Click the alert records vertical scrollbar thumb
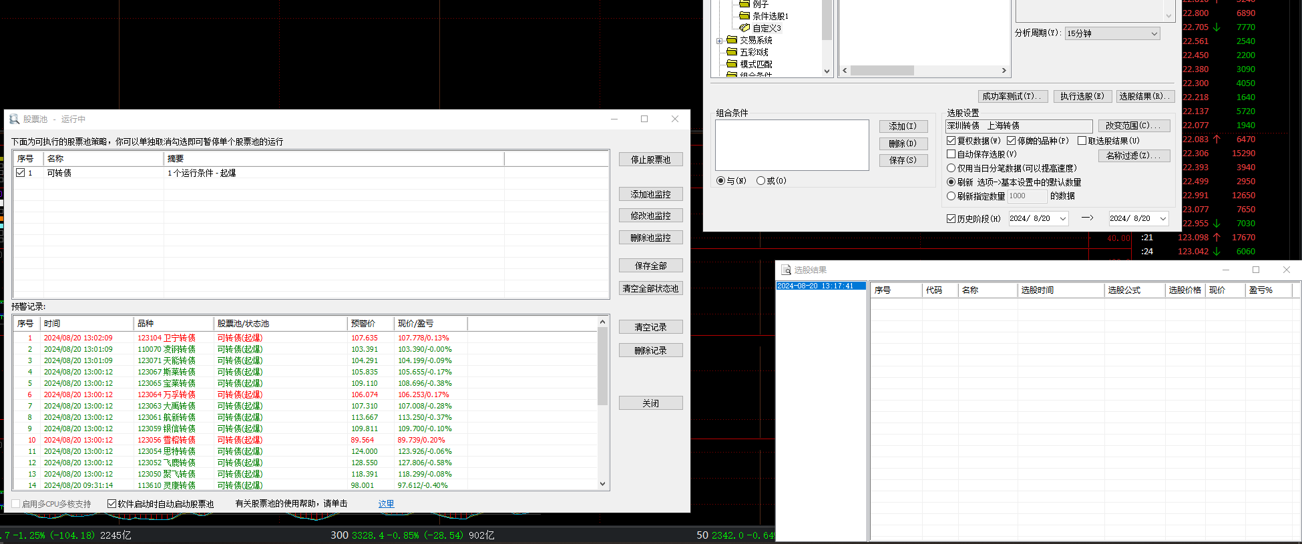The height and width of the screenshot is (544, 1302). coord(602,366)
